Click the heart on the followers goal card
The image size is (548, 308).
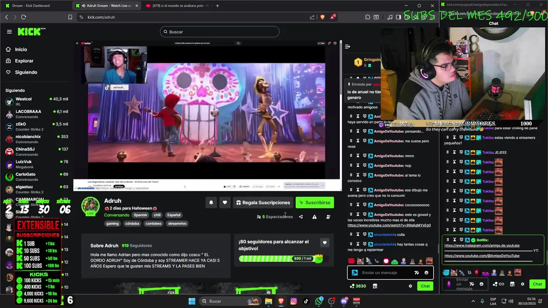tap(325, 243)
